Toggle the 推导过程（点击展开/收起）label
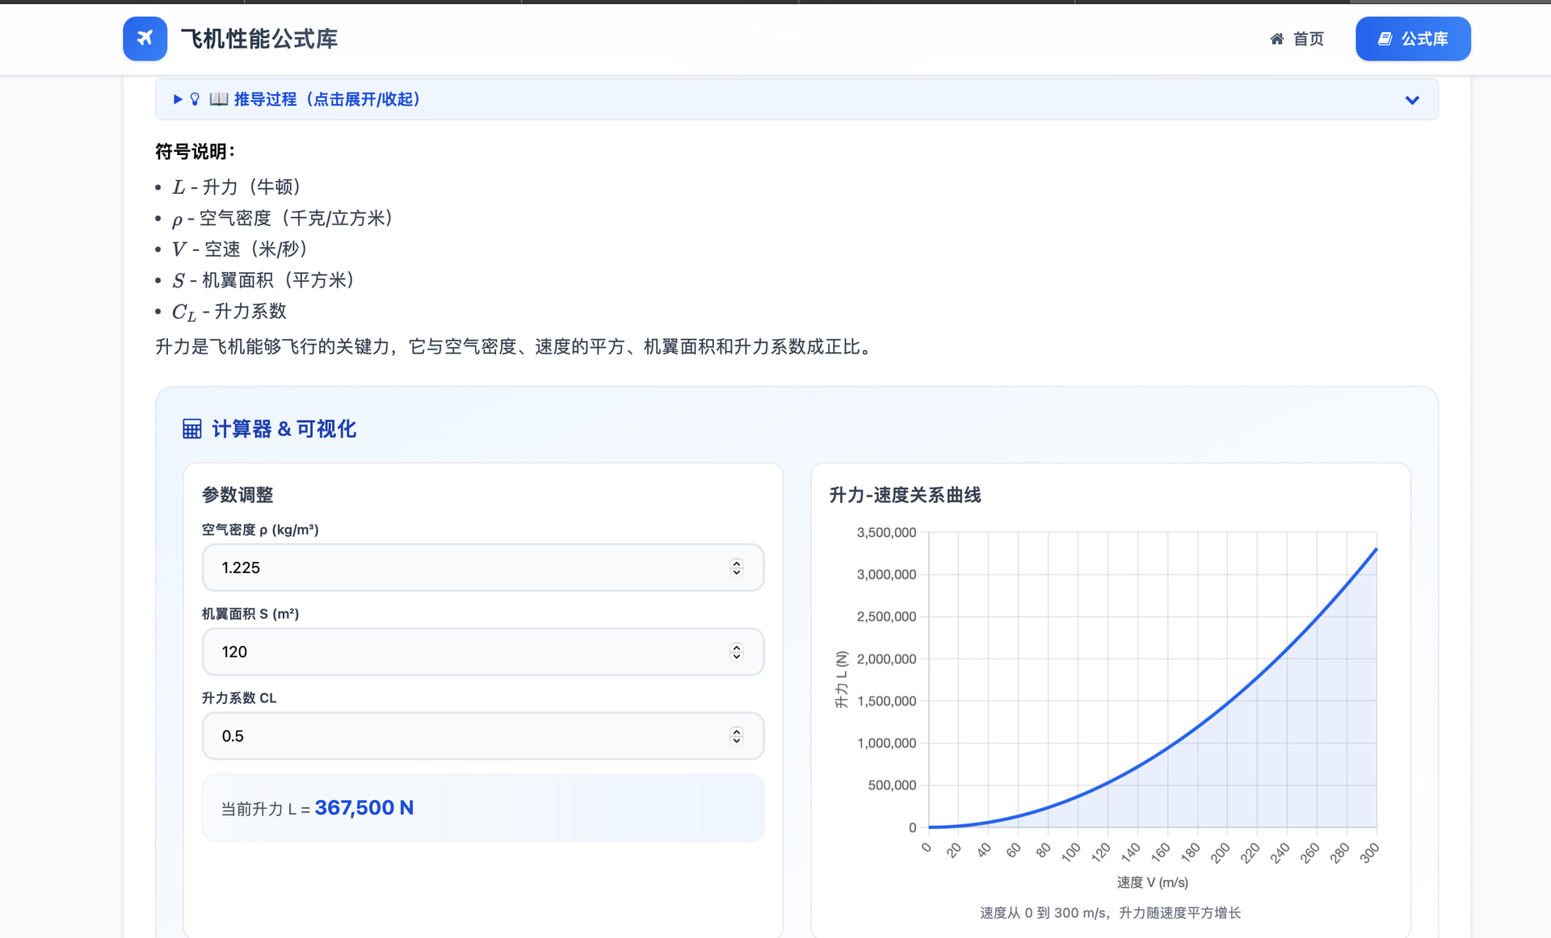Viewport: 1551px width, 938px height. (327, 99)
